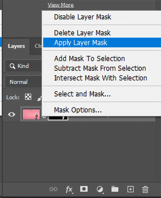Create a new group folder icon

point(115,189)
